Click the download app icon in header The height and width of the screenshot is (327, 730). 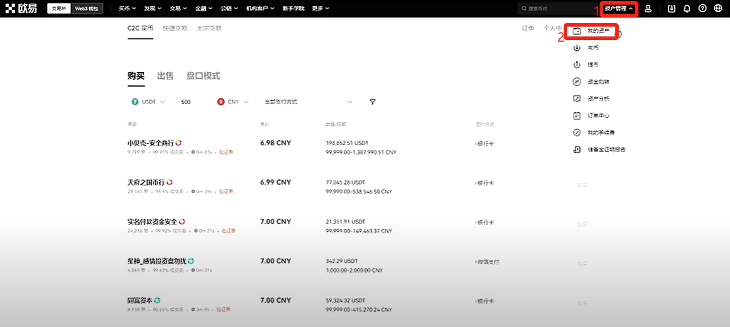pyautogui.click(x=671, y=9)
